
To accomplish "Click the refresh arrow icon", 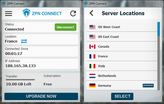I will coord(73,13).
